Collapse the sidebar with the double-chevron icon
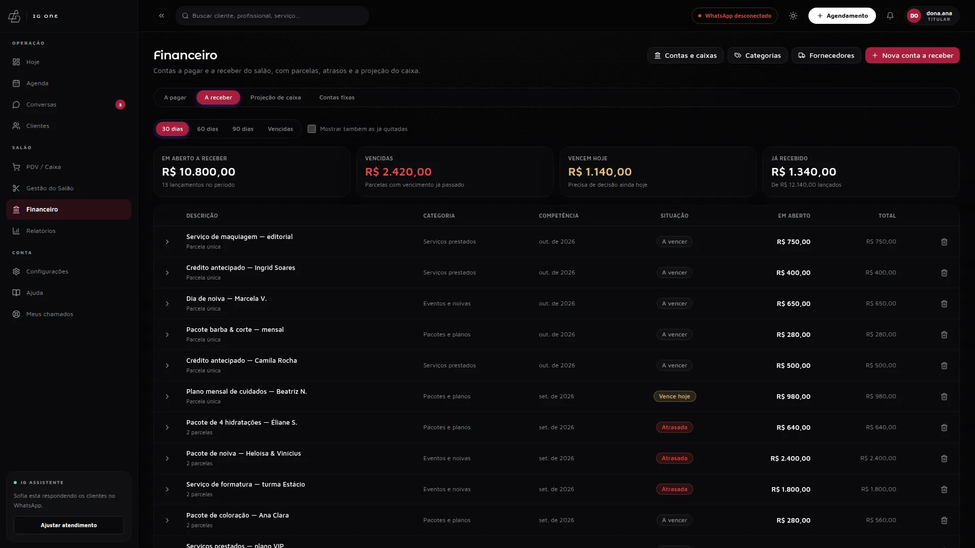 click(x=161, y=16)
